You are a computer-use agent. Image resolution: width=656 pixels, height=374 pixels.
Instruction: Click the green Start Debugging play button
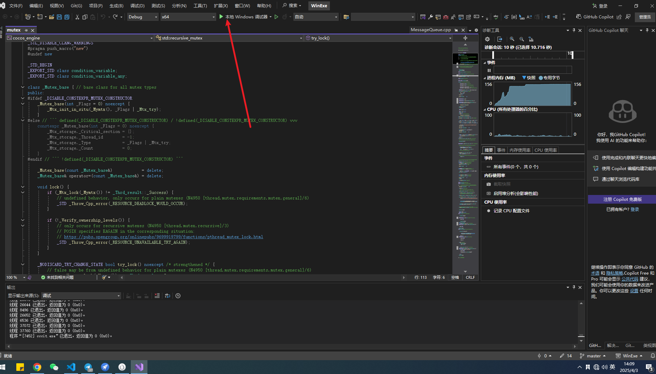pyautogui.click(x=221, y=17)
